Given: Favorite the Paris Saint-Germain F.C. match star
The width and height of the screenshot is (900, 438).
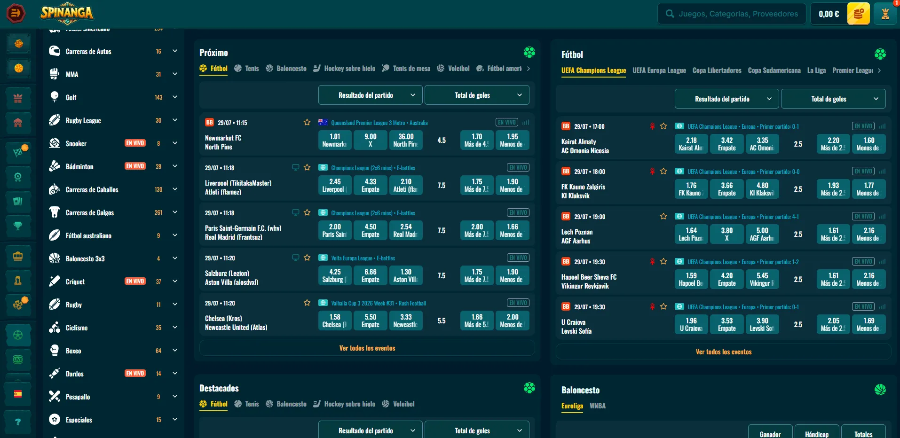Looking at the screenshot, I should (307, 212).
